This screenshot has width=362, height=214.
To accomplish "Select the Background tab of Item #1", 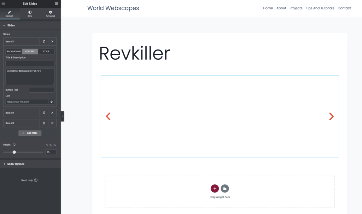I will point(14,52).
